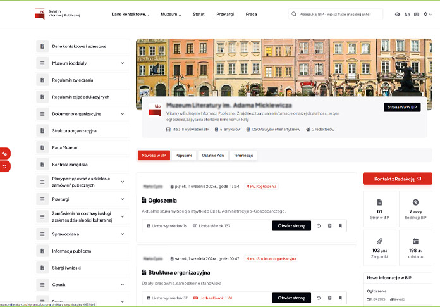Image resolution: width=440 pixels, height=307 pixels.
Task: Click the Strona WWW BIP button
Action: tap(402, 107)
